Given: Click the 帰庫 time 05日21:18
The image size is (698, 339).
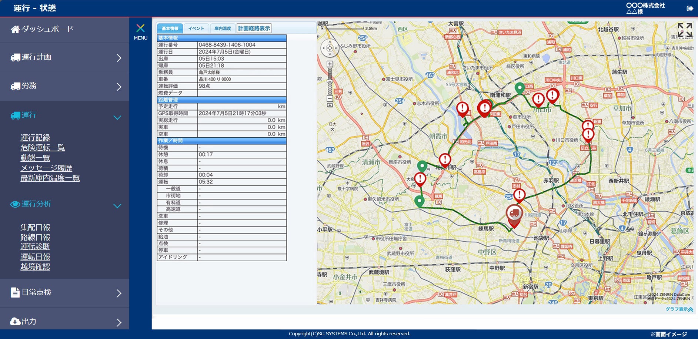Looking at the screenshot, I should coord(211,66).
